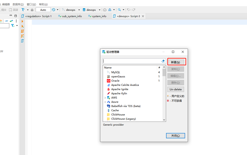Click the driver list scrollbar down arrow
Screen dimensions: 247x155
[x=164, y=120]
